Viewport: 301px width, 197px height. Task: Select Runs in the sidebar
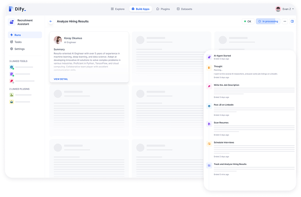coord(25,35)
